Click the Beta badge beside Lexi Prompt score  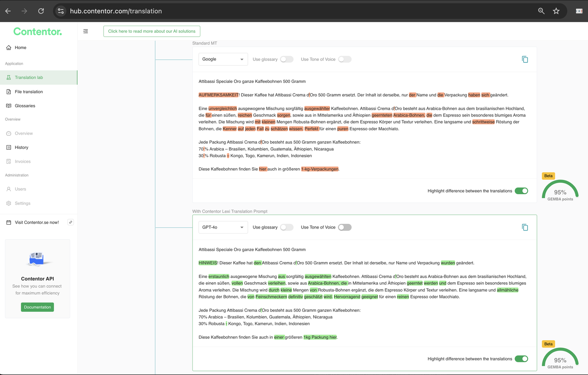(x=548, y=344)
